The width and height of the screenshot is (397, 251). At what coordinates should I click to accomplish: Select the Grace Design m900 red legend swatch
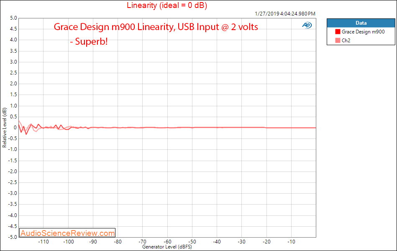tap(338, 32)
